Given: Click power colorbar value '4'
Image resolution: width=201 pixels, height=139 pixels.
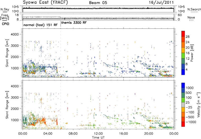Looking at the screenshot, I should [187, 70].
